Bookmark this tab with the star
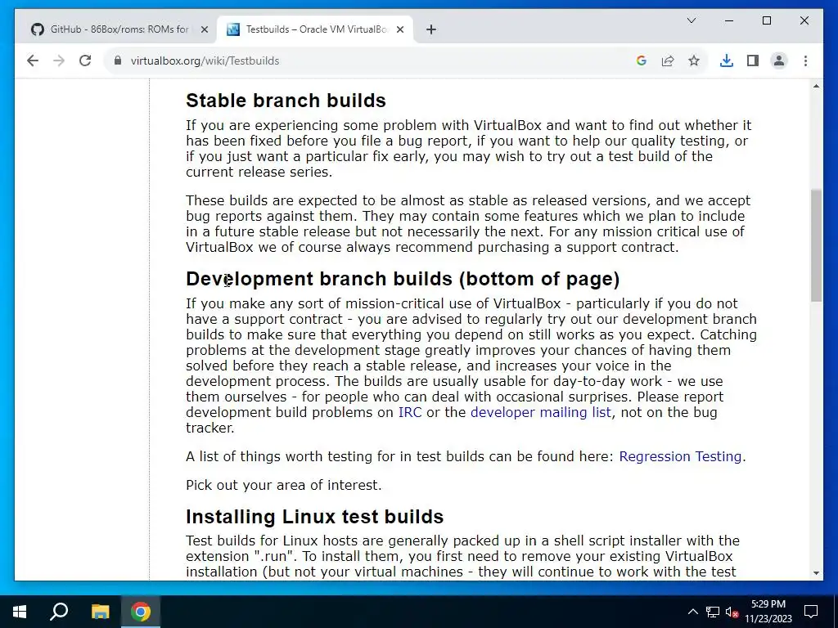Image resolution: width=838 pixels, height=628 pixels. [694, 61]
